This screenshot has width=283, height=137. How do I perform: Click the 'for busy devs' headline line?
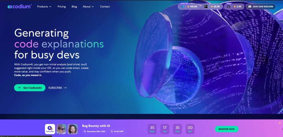tap(47, 55)
